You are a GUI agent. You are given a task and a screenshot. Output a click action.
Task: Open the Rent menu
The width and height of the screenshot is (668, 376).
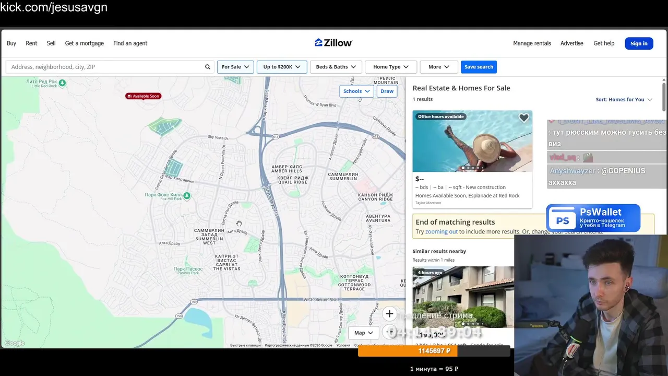point(31,43)
